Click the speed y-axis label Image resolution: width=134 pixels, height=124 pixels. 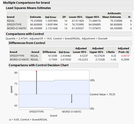pos(11,90)
